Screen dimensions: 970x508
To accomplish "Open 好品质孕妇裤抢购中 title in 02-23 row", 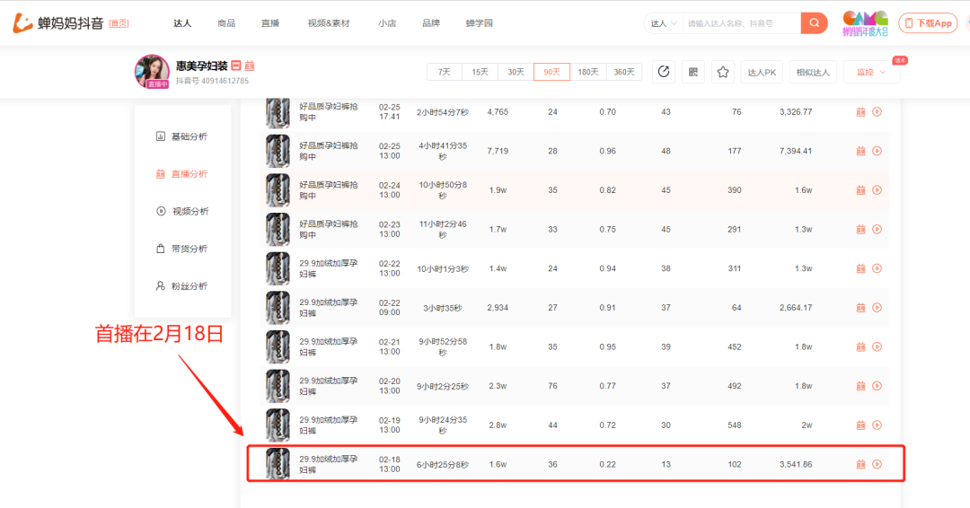I will click(329, 229).
